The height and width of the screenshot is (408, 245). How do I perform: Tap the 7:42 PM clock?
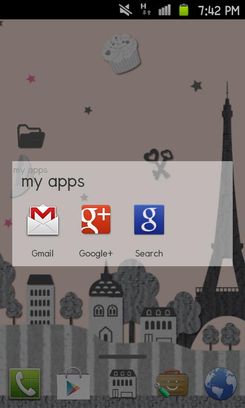tap(218, 10)
